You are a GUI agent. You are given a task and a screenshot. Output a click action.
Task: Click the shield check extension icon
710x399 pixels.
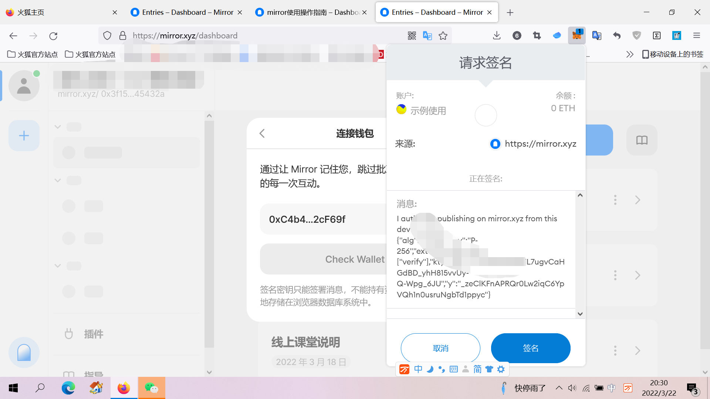coord(637,35)
